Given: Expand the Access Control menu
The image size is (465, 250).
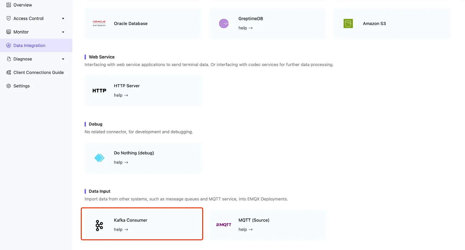Looking at the screenshot, I should 63,18.
